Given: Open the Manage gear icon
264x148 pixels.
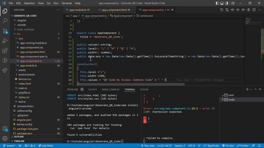Looking at the screenshot, I should [x=5, y=138].
